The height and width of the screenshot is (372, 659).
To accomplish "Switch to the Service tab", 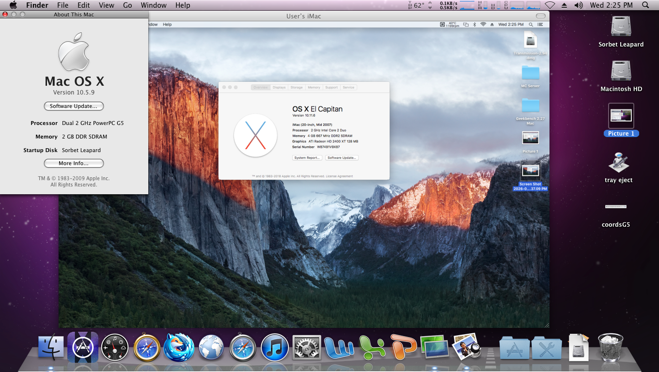I will [348, 87].
